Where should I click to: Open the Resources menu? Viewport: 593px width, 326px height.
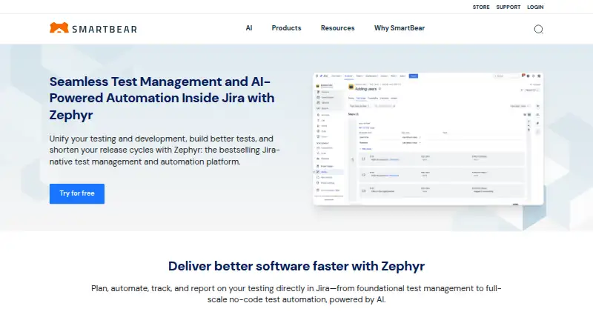click(337, 28)
